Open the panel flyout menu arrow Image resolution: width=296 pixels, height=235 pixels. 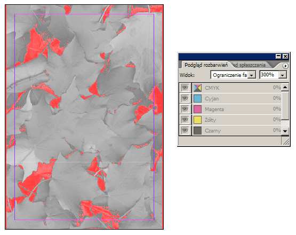tap(285, 66)
